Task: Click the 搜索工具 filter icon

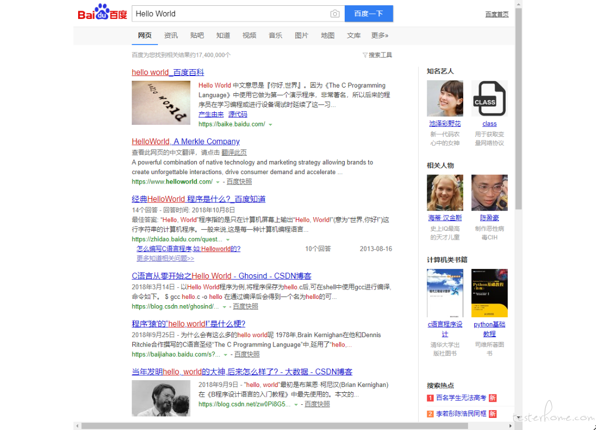Action: coord(365,55)
